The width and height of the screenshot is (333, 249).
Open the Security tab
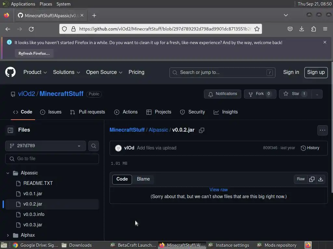193,112
